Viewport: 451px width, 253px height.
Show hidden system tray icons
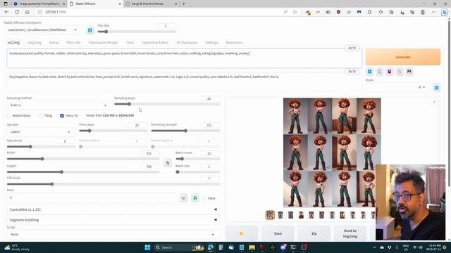tap(374, 247)
